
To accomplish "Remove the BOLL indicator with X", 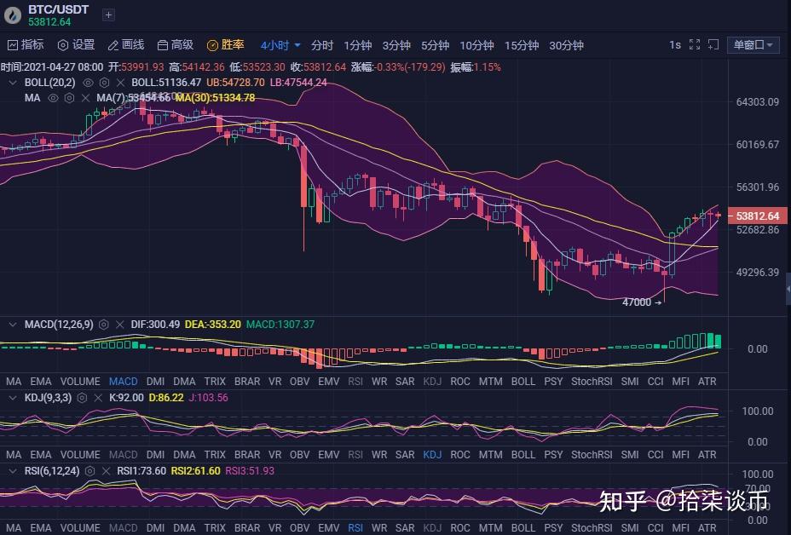I will [x=120, y=82].
